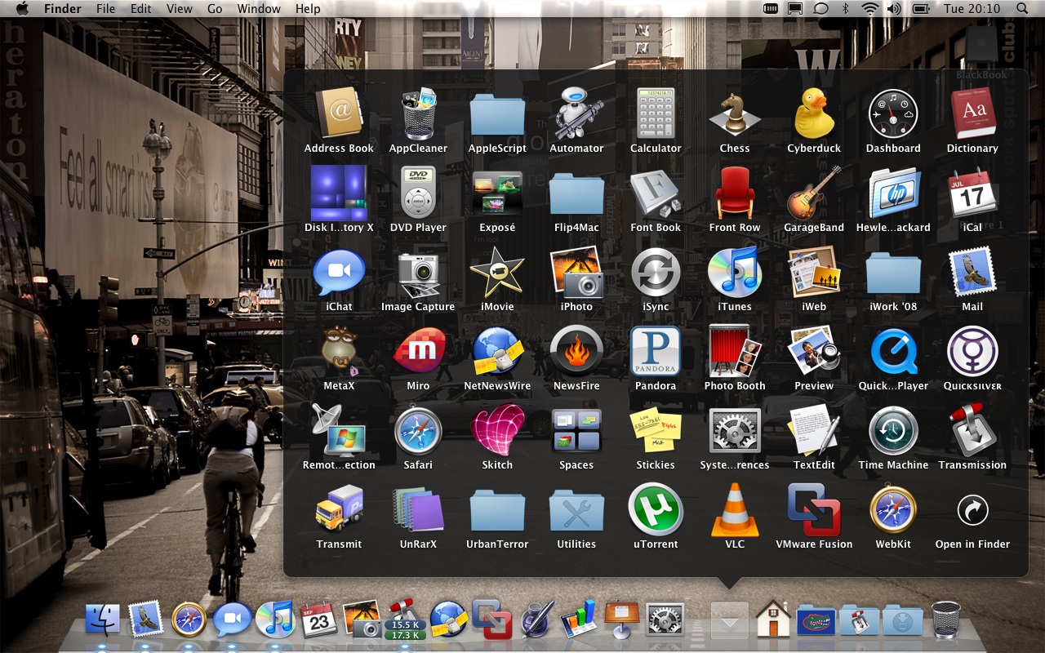The height and width of the screenshot is (653, 1045).
Task: Open the iWork '08 folder
Action: (893, 273)
